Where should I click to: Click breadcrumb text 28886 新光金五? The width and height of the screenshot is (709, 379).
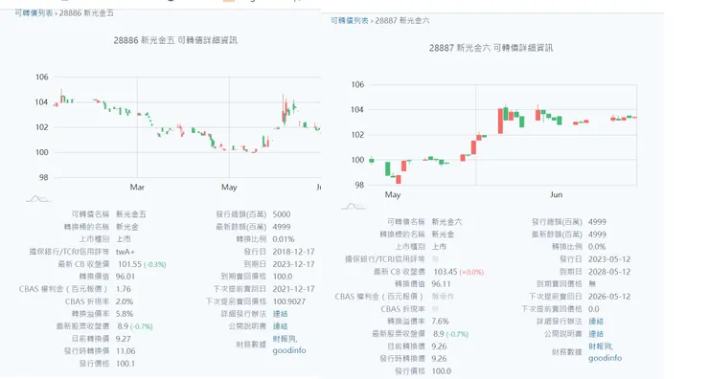click(86, 13)
